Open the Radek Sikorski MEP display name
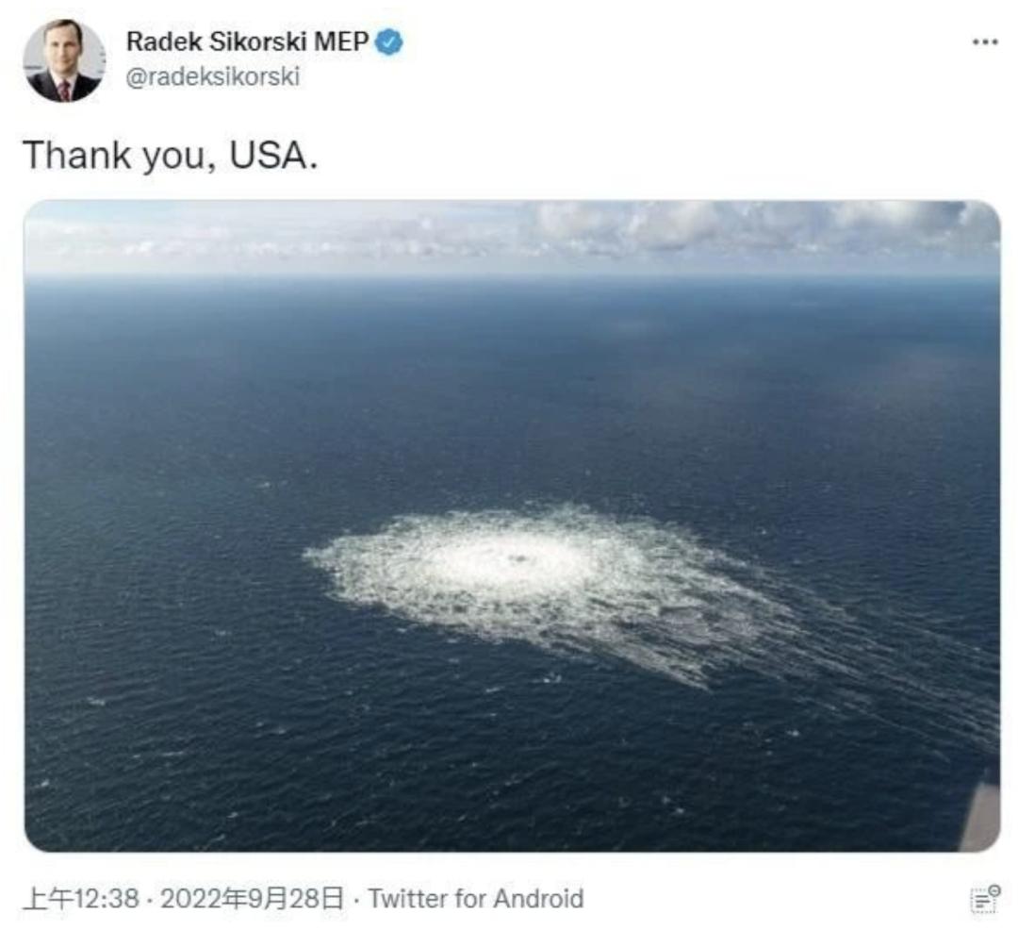Viewport: 1018px width, 930px height. tap(248, 42)
